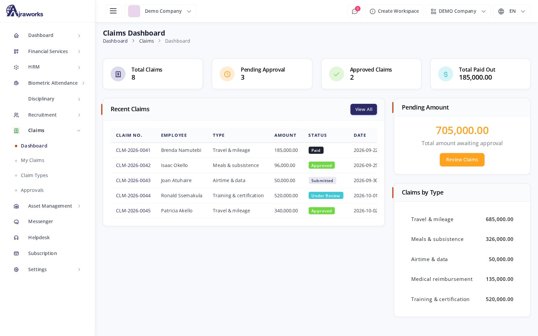Click the Claims breadcrumb link
The image size is (538, 336).
(x=147, y=41)
